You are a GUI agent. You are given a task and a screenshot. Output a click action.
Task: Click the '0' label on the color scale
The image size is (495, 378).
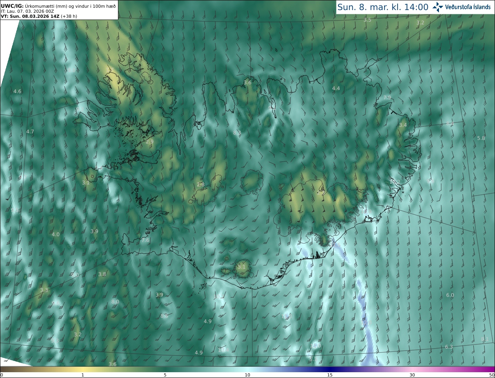(x=2, y=375)
